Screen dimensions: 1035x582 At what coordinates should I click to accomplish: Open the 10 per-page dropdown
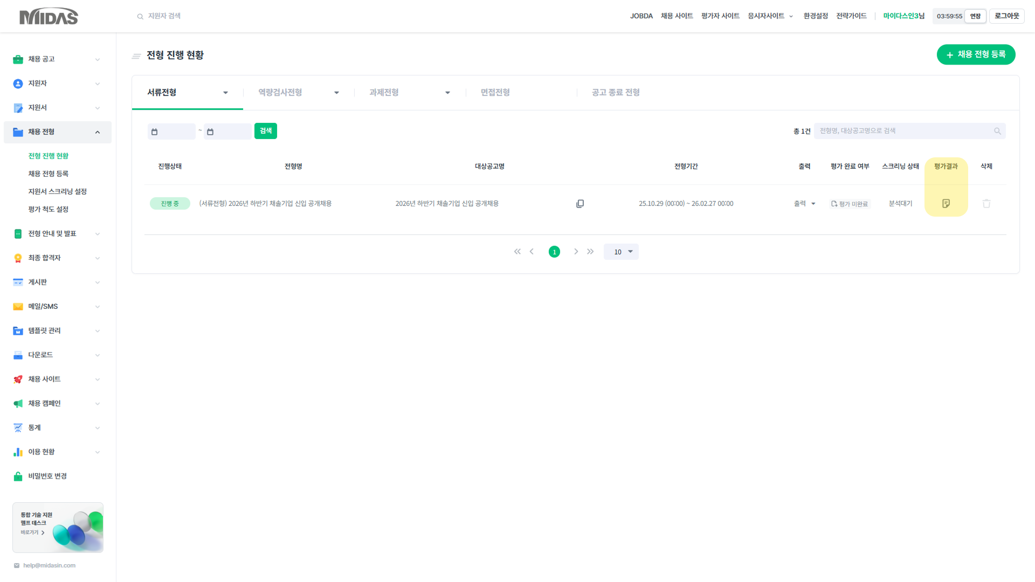621,252
